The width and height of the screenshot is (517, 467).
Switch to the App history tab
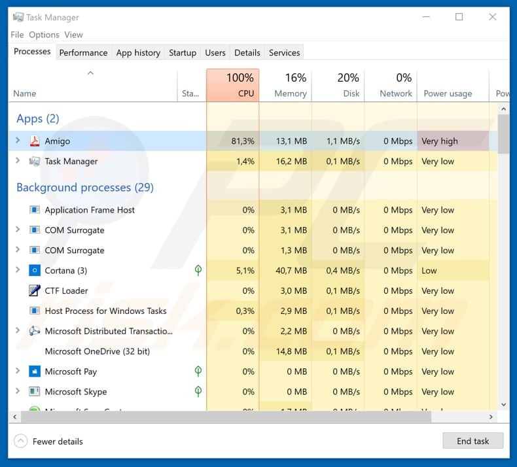[x=138, y=53]
